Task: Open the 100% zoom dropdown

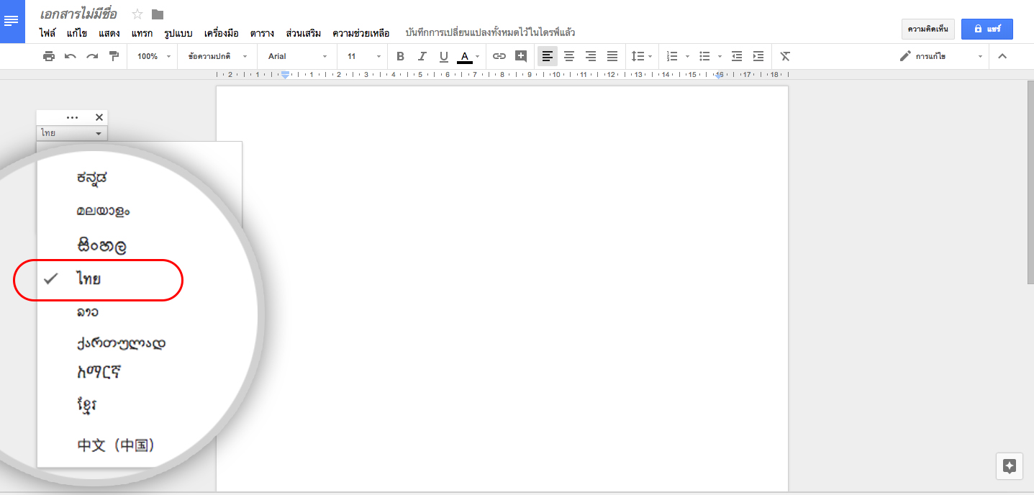Action: coord(154,56)
